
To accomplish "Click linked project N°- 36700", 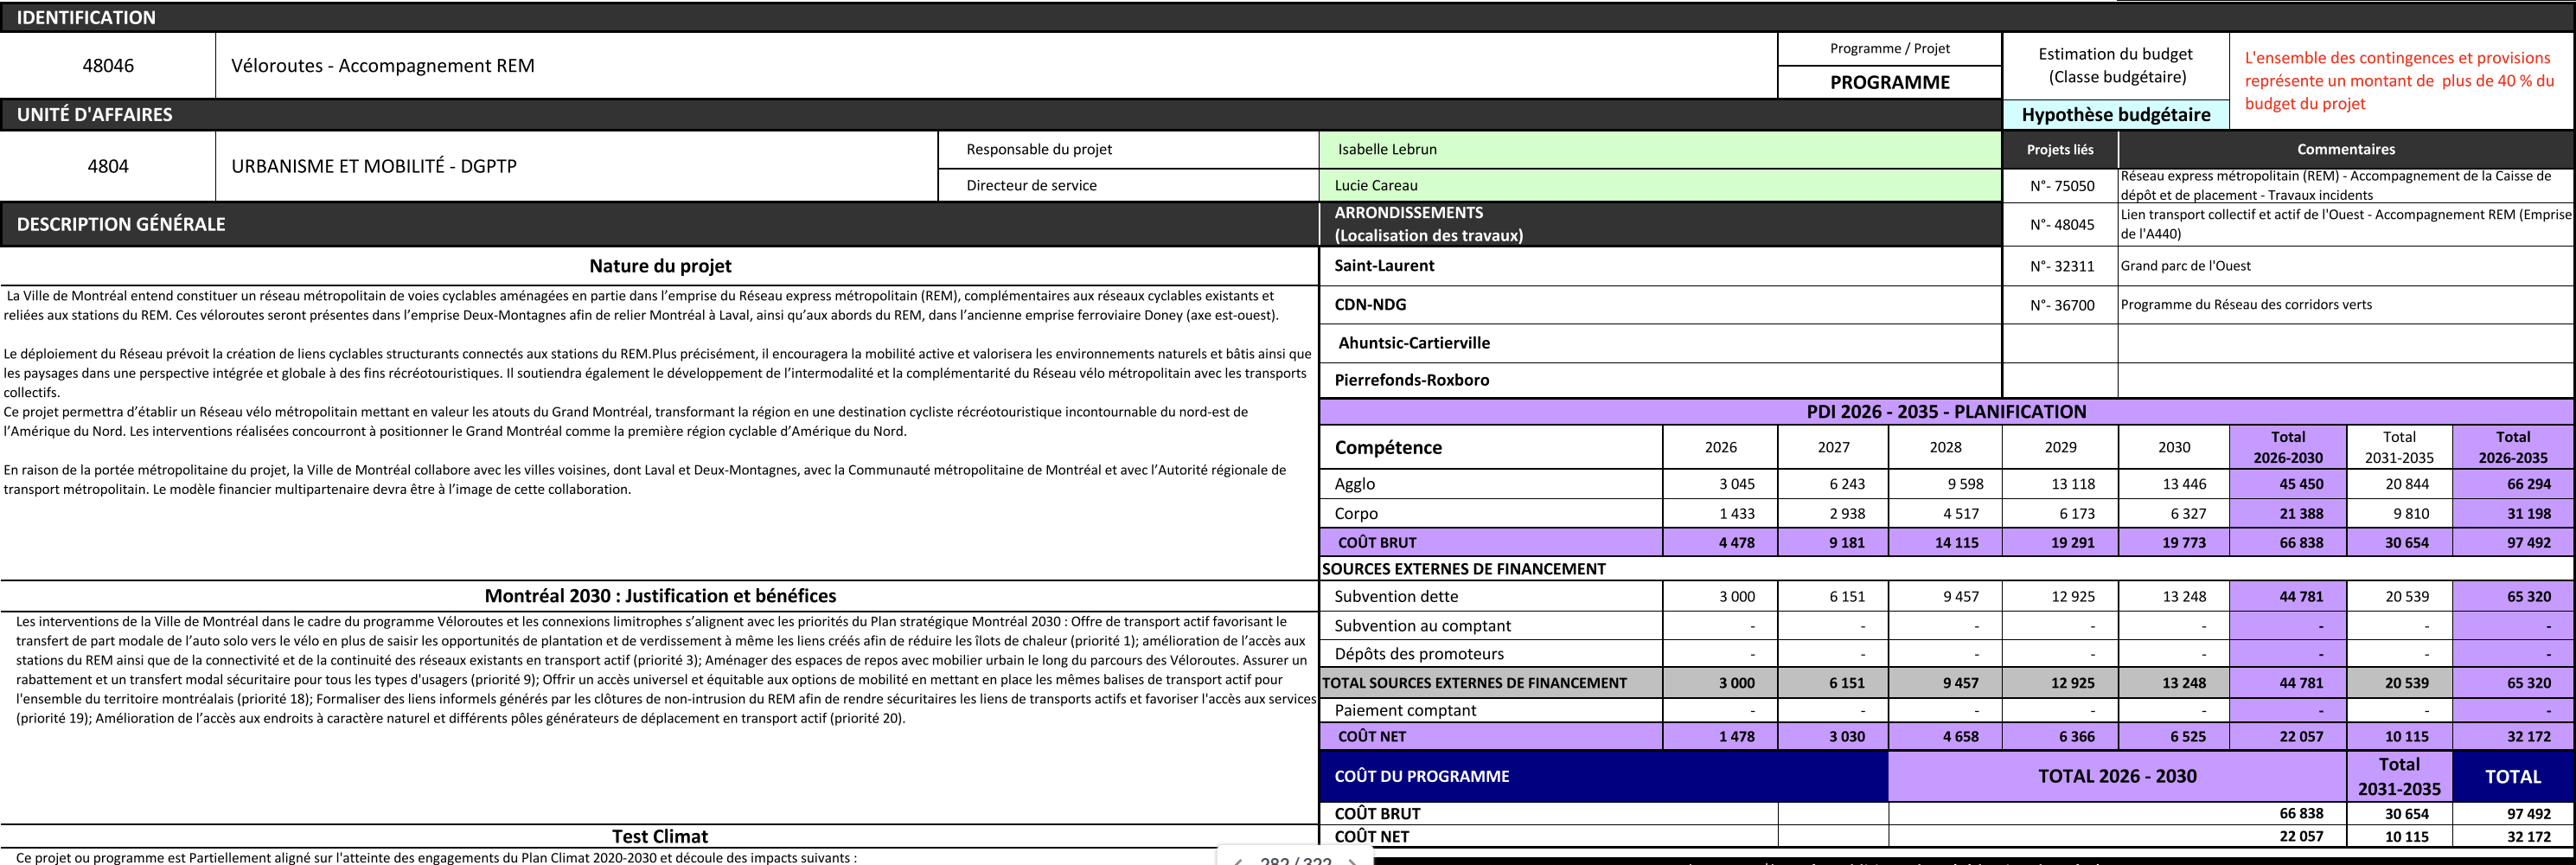I will 2061,305.
